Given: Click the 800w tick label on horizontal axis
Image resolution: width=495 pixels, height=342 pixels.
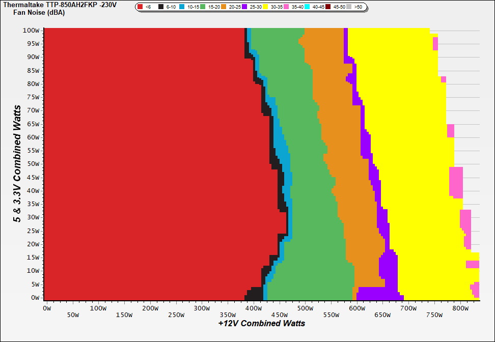Looking at the screenshot, I should [x=461, y=308].
